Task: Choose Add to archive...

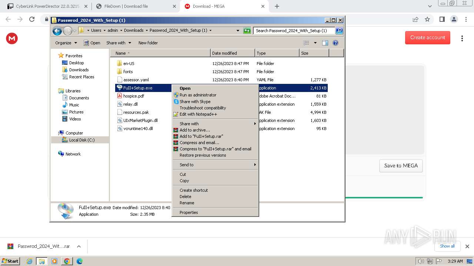Action: (215, 130)
